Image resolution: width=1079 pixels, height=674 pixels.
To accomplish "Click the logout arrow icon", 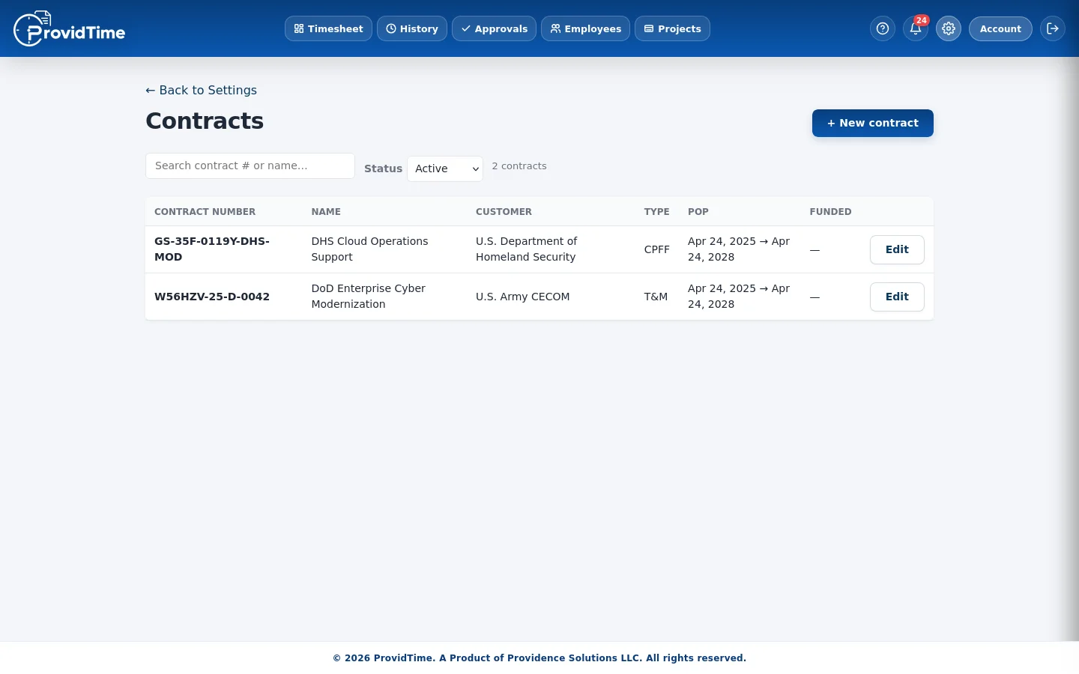I will [1053, 28].
